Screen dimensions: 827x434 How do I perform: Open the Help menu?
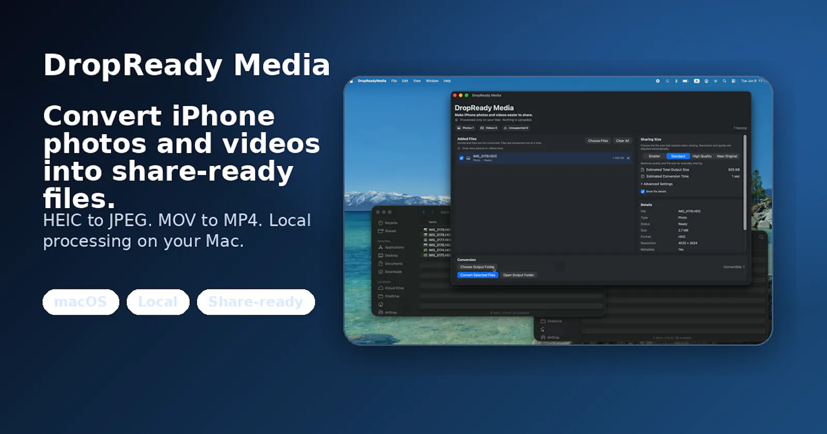[x=447, y=81]
